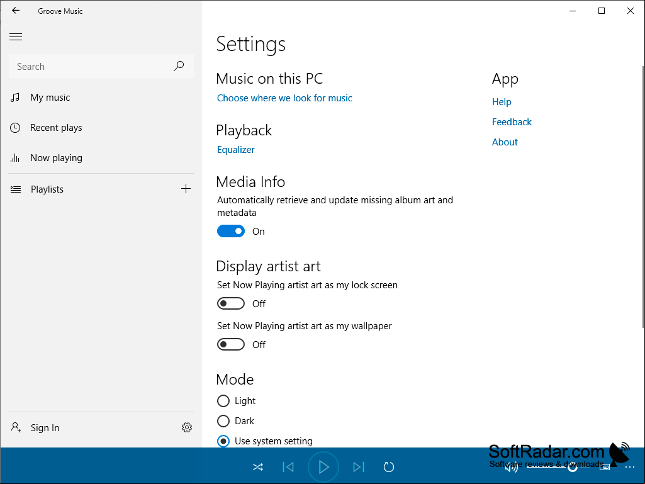
Task: Go back using the back arrow
Action: coord(16,11)
